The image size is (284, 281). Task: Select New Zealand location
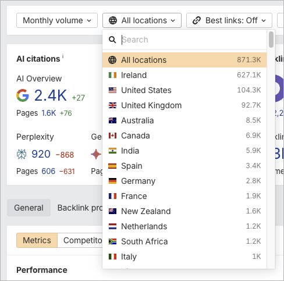pyautogui.click(x=184, y=211)
